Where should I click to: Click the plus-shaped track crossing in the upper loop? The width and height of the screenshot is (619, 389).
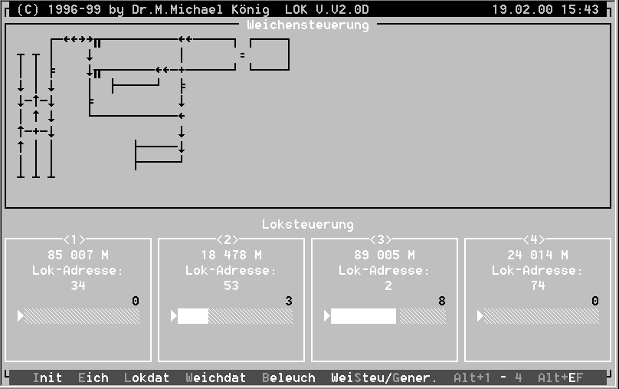182,70
